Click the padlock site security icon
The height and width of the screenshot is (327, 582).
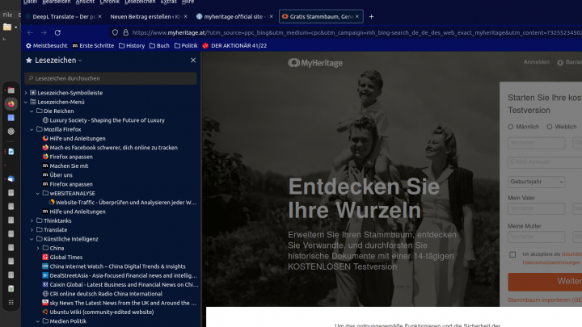(x=126, y=32)
